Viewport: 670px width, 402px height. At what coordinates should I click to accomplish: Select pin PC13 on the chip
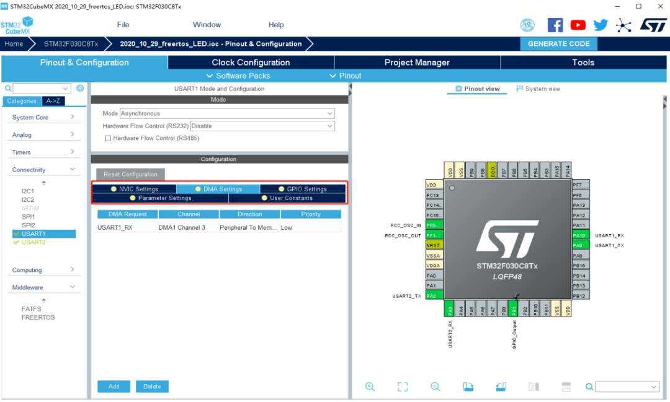(x=434, y=195)
